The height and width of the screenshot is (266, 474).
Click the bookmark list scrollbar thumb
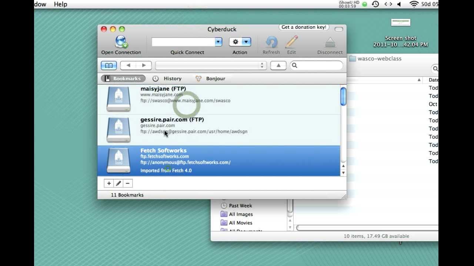pos(343,96)
